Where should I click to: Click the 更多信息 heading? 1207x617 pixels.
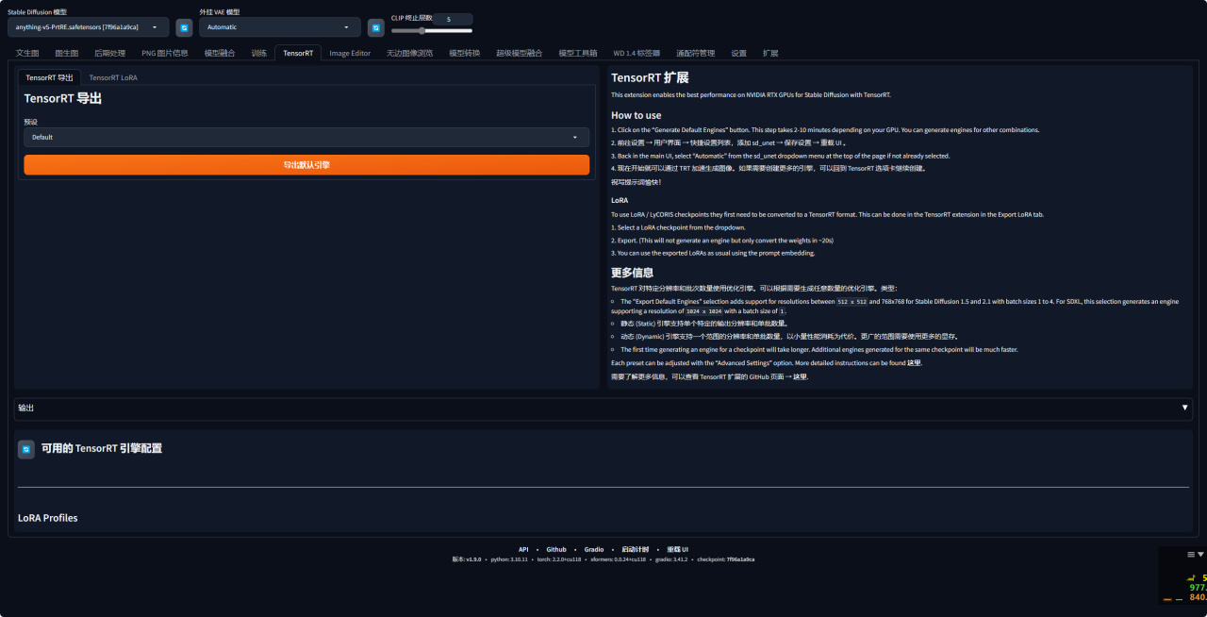pyautogui.click(x=633, y=273)
